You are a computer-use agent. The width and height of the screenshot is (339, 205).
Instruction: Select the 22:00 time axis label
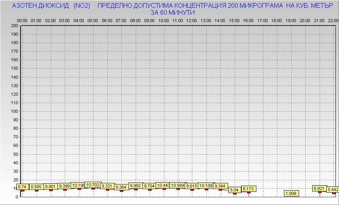point(333,21)
